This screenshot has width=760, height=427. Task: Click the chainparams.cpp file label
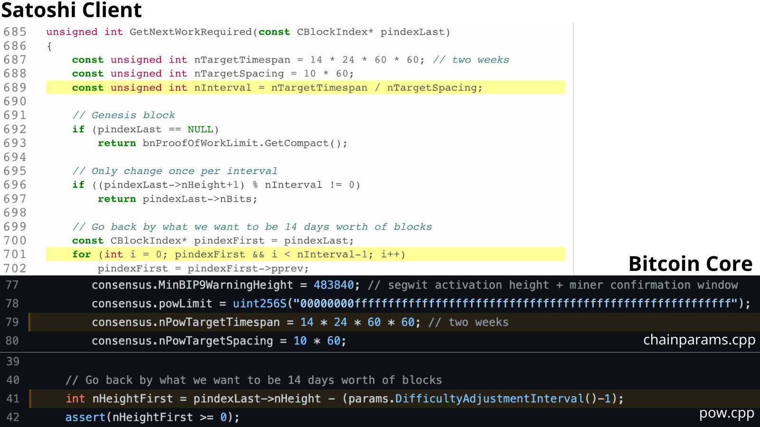click(699, 340)
